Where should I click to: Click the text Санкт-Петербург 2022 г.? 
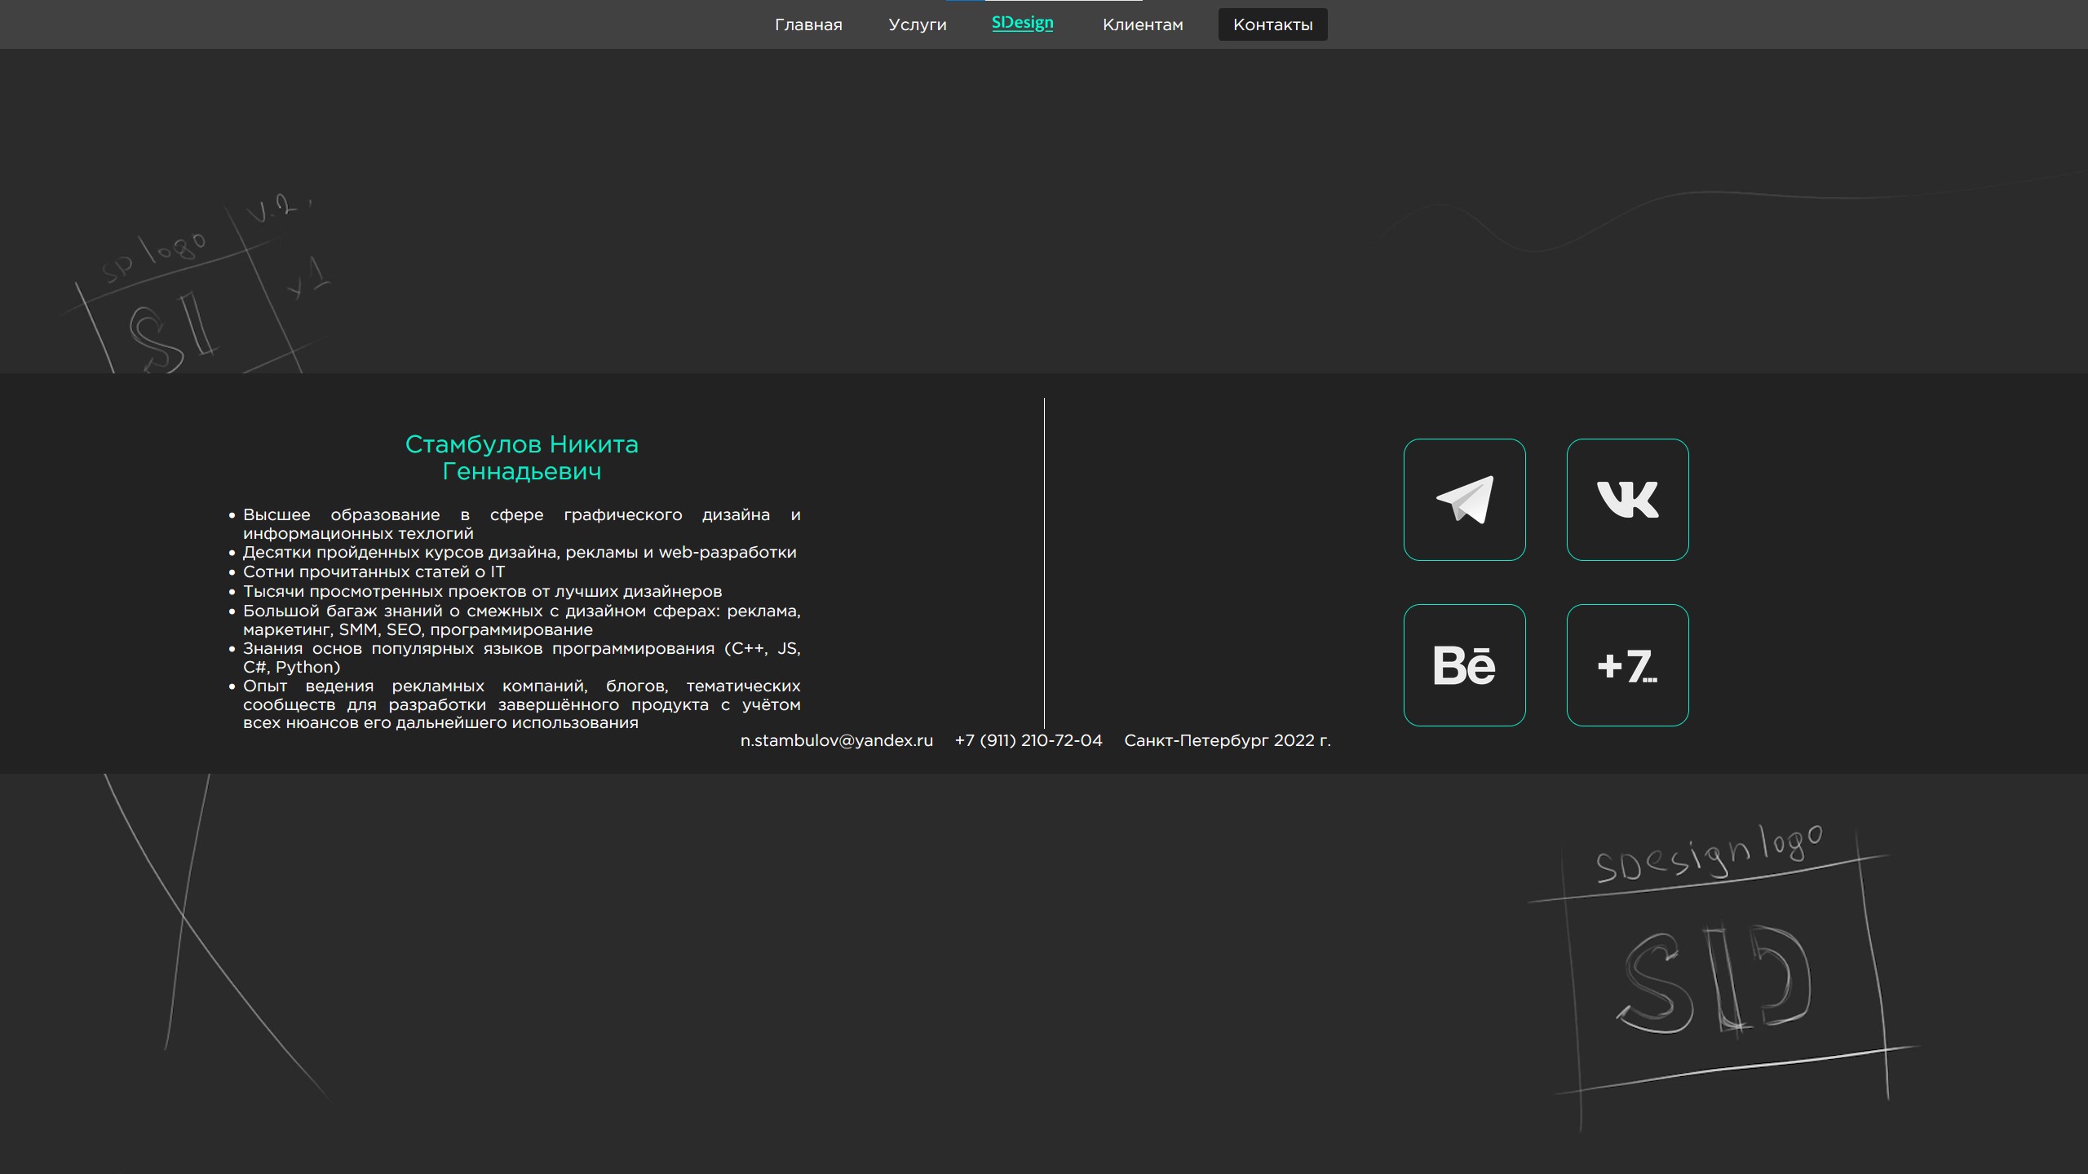[x=1227, y=740]
